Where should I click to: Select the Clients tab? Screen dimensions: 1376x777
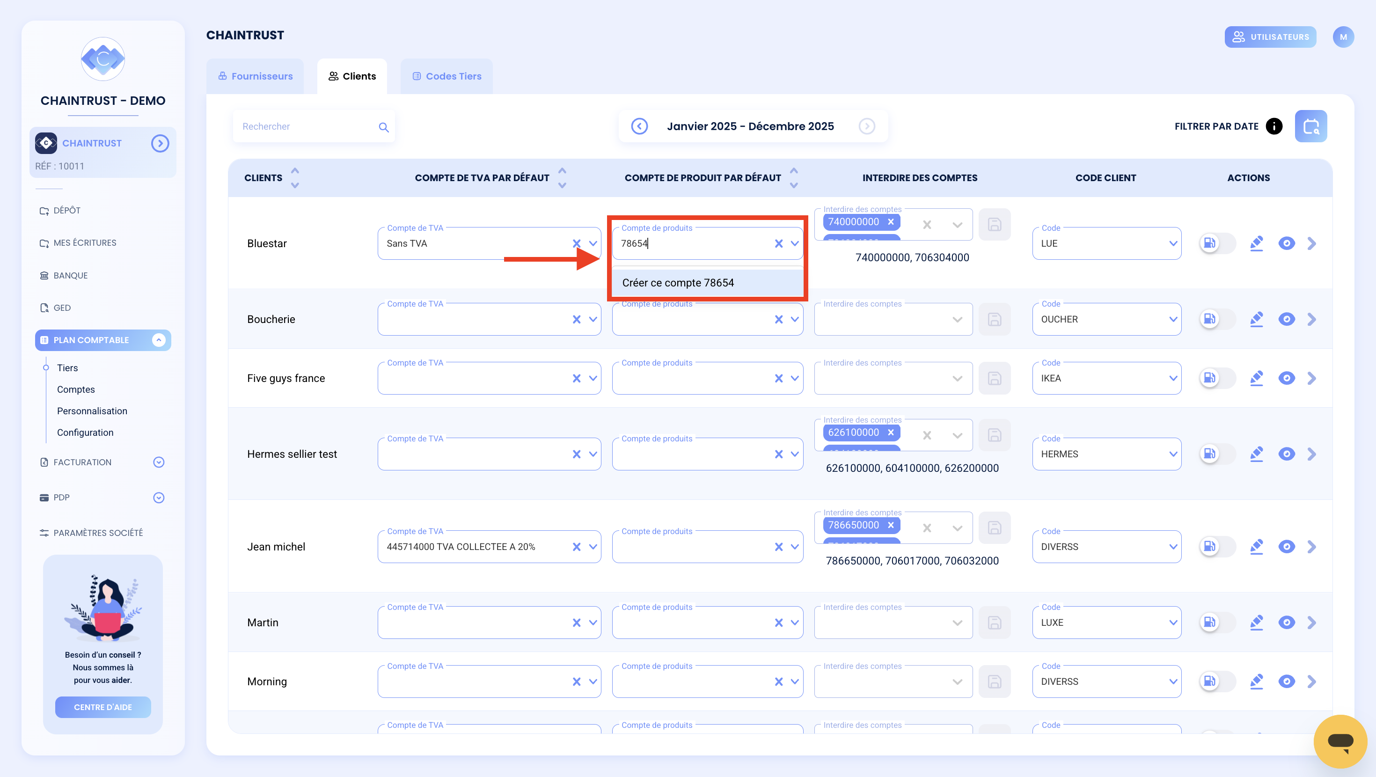tap(351, 76)
